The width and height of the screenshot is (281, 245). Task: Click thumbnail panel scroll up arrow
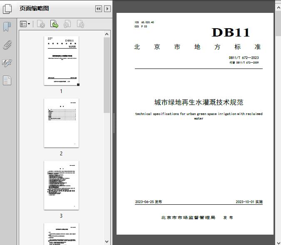(107, 34)
